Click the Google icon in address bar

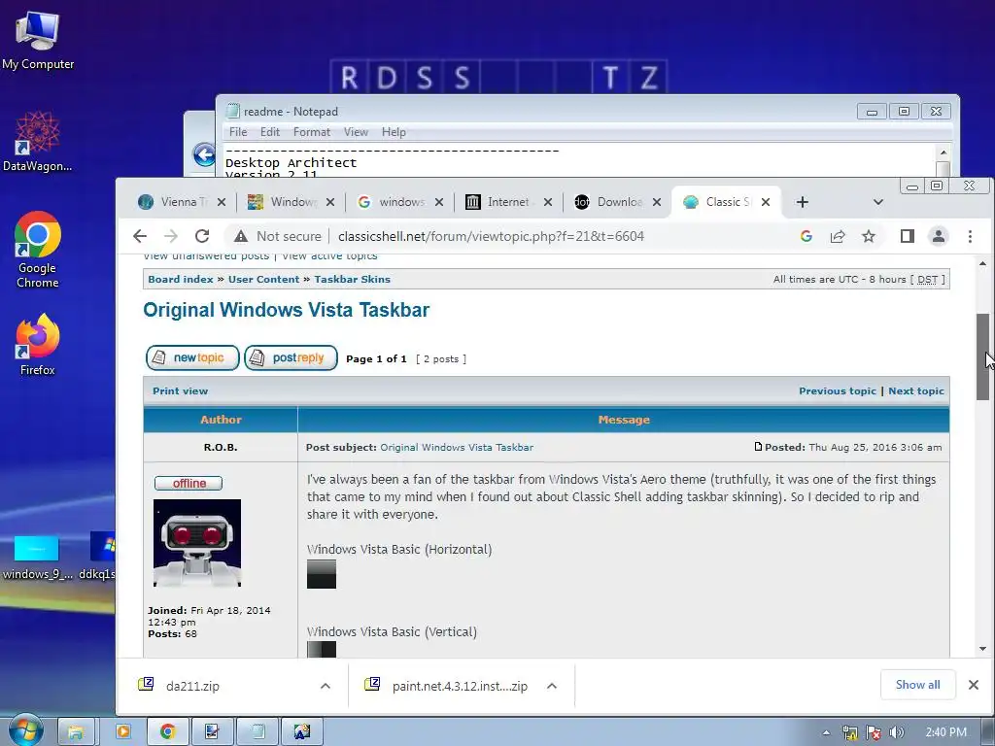[x=806, y=236]
